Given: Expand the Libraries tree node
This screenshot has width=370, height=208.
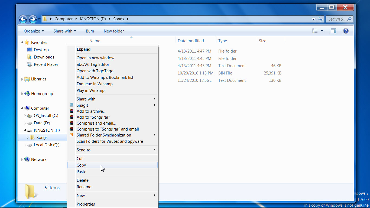Looking at the screenshot, I should pyautogui.click(x=22, y=79).
